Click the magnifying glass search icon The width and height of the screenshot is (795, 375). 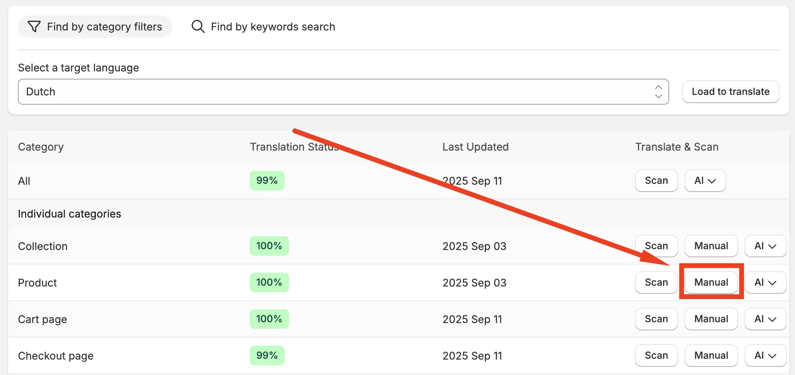coord(198,27)
